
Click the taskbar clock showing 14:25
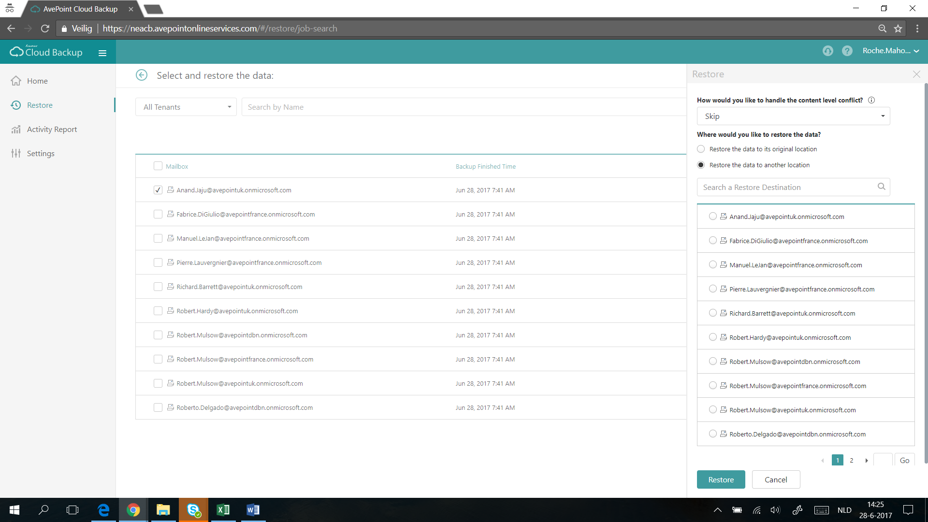point(875,510)
